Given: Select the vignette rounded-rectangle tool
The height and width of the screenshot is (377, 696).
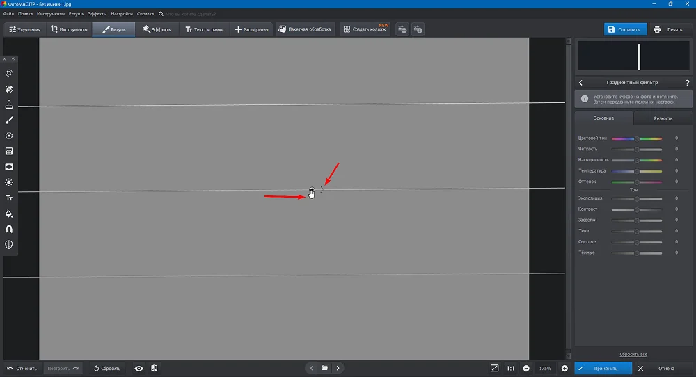Looking at the screenshot, I should pos(9,167).
